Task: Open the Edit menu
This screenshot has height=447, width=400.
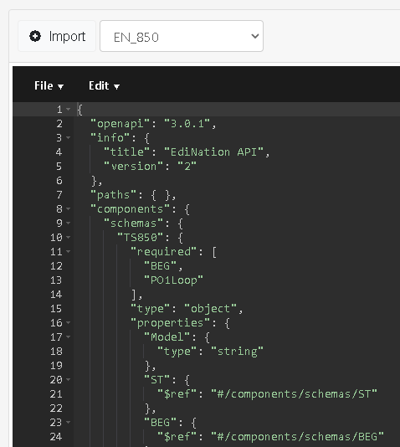Action: (x=104, y=86)
